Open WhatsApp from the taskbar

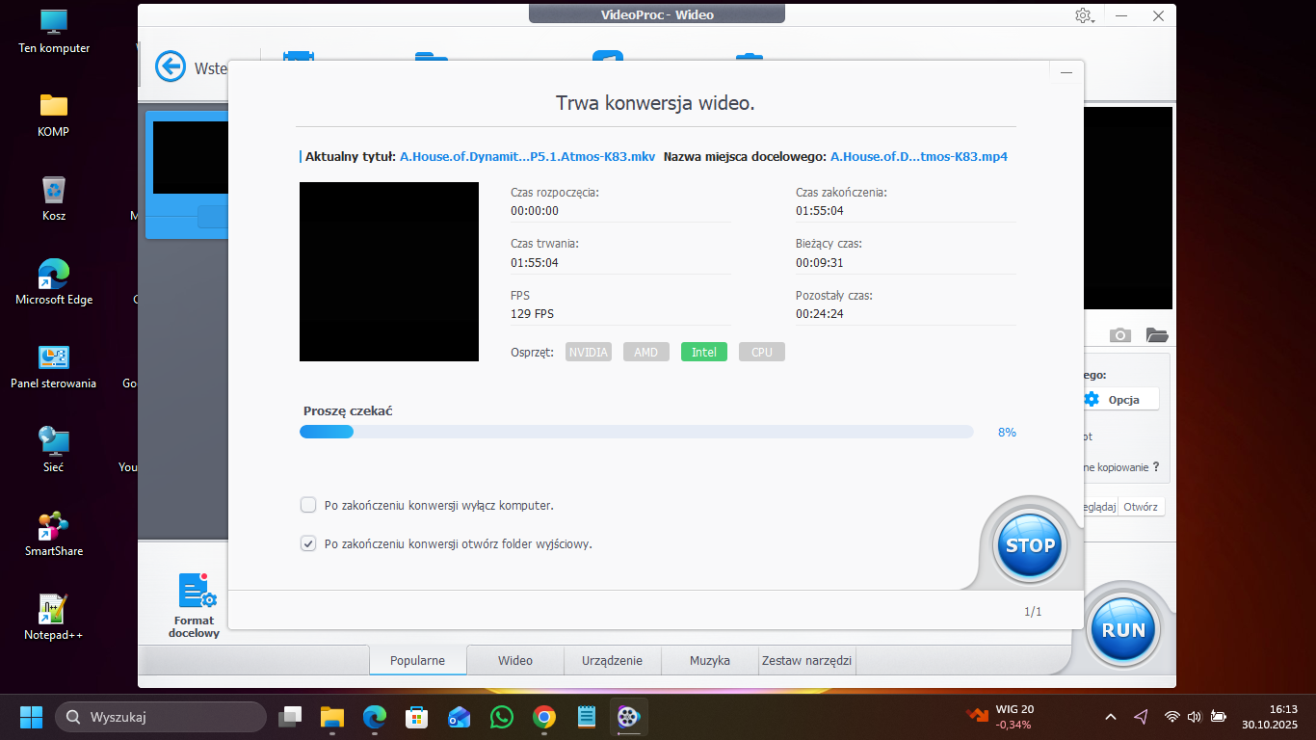click(502, 717)
